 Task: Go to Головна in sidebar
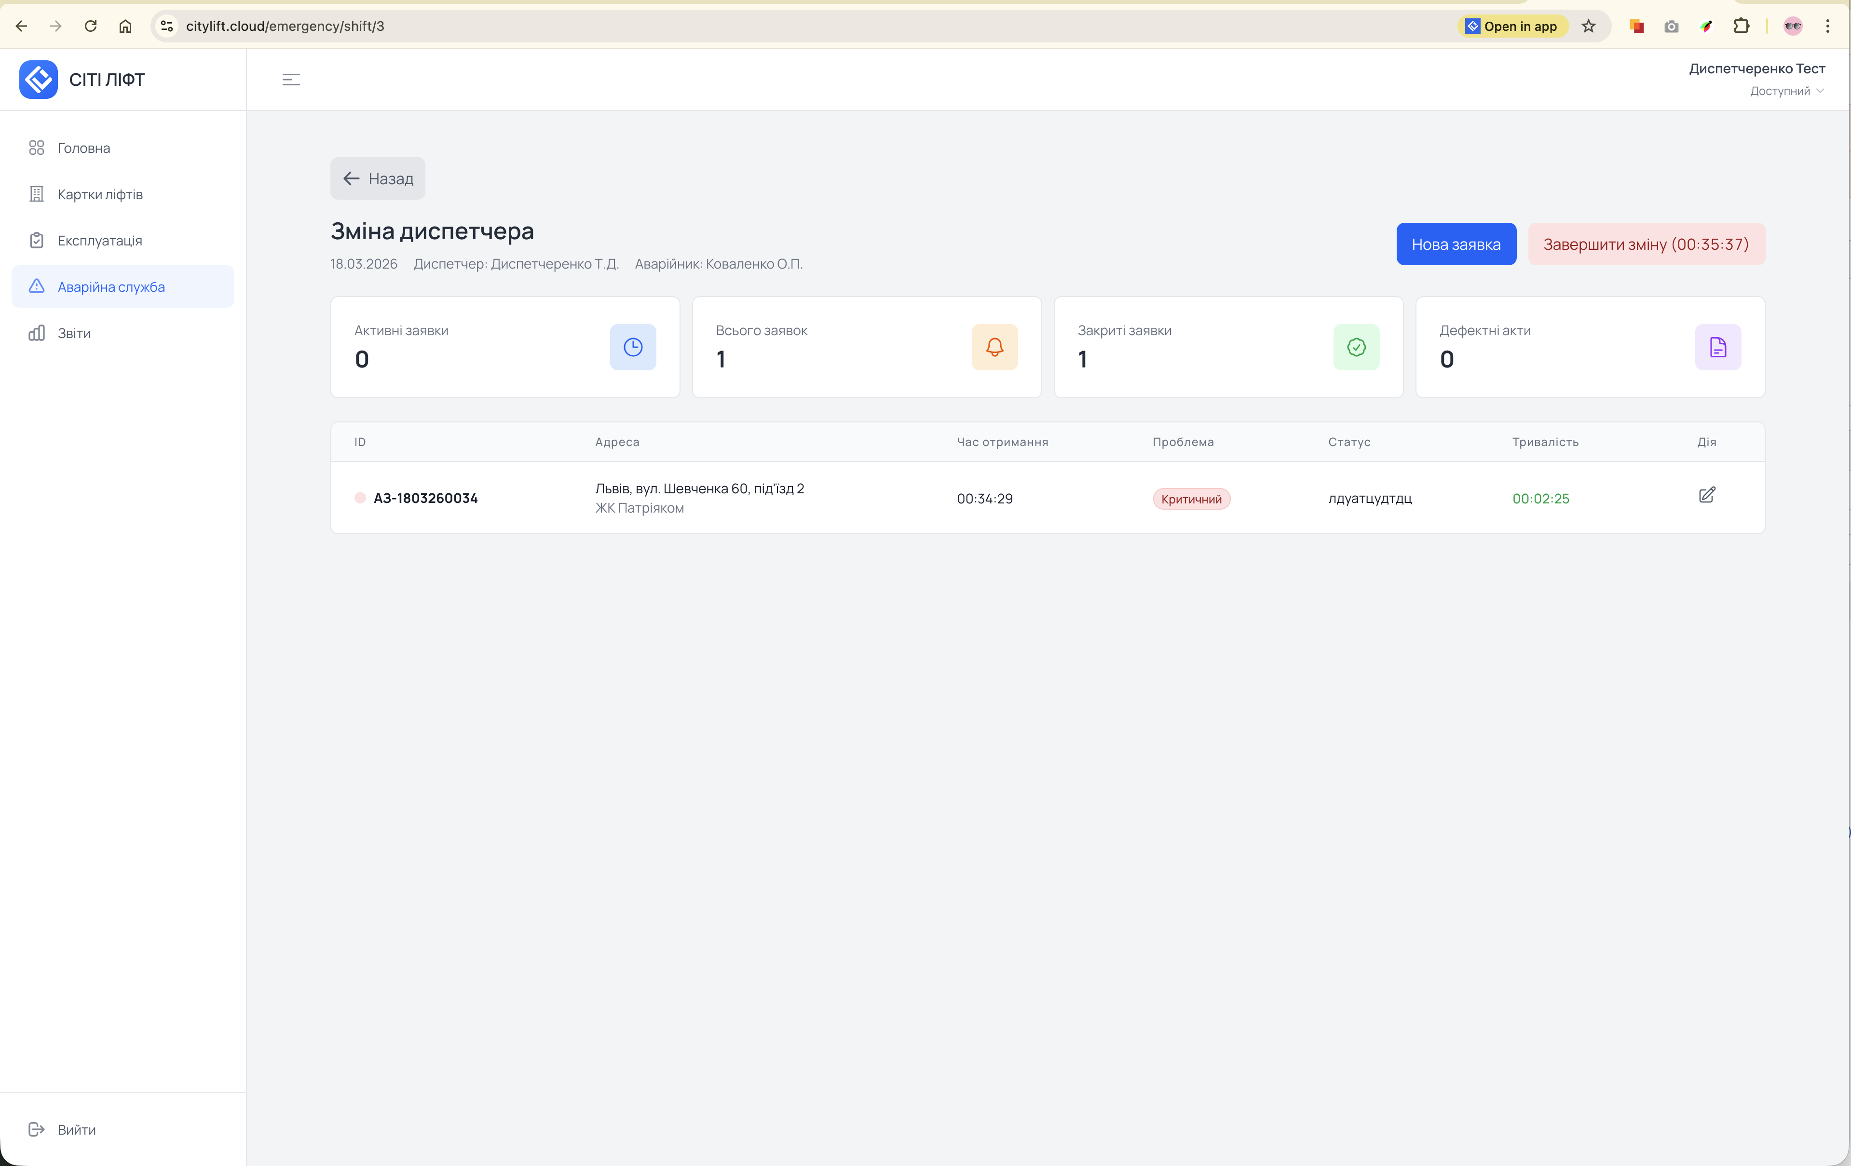84,149
